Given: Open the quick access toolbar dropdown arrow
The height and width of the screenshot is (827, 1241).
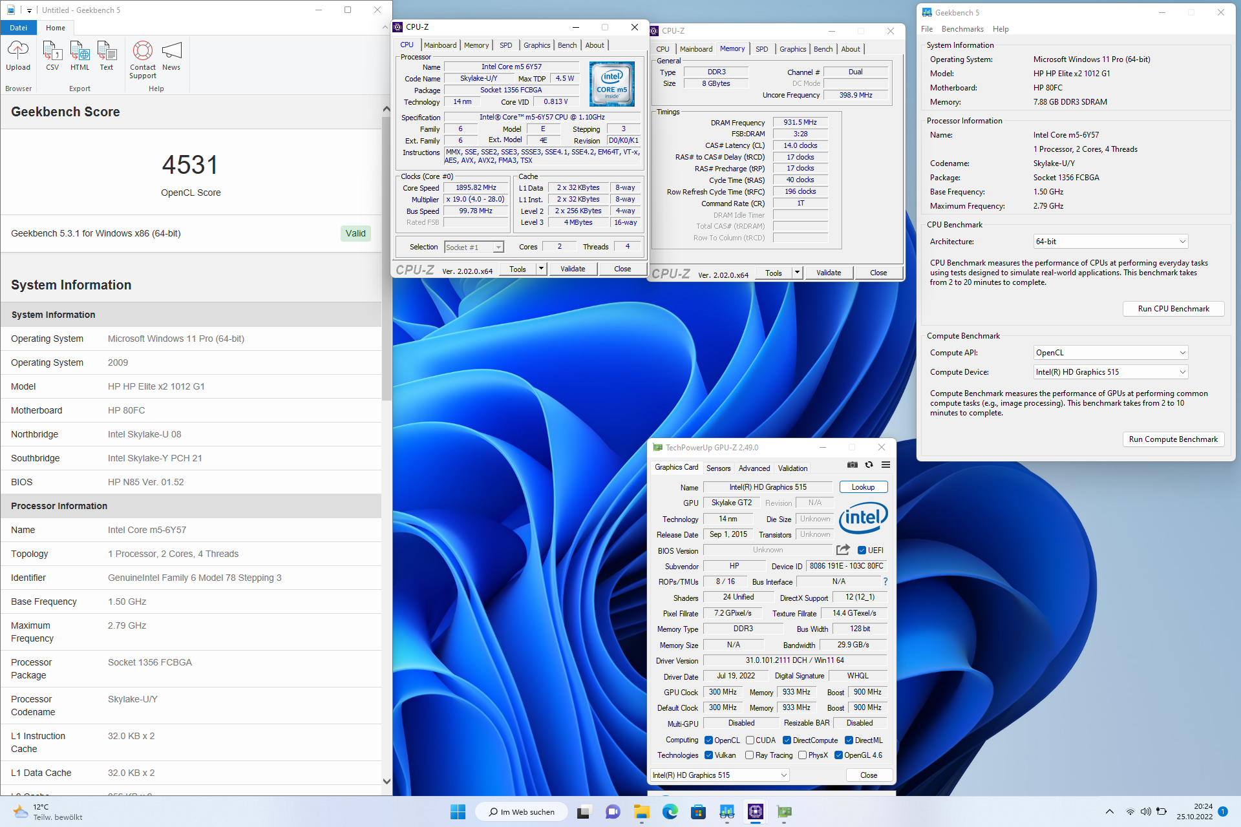Looking at the screenshot, I should coord(29,10).
